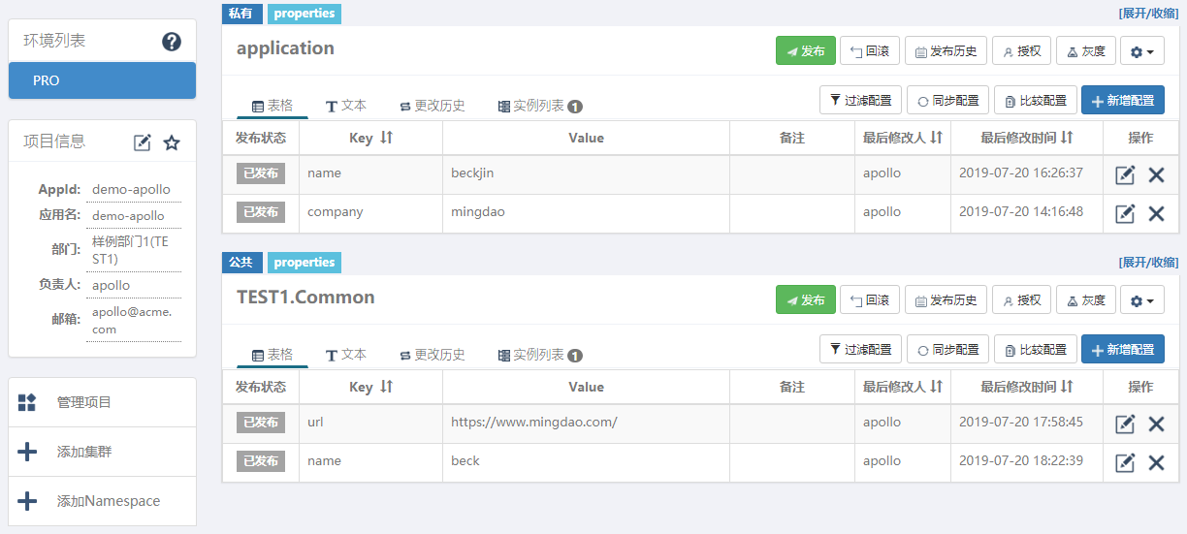Switch application to the text tab
The image size is (1187, 534).
(x=346, y=106)
